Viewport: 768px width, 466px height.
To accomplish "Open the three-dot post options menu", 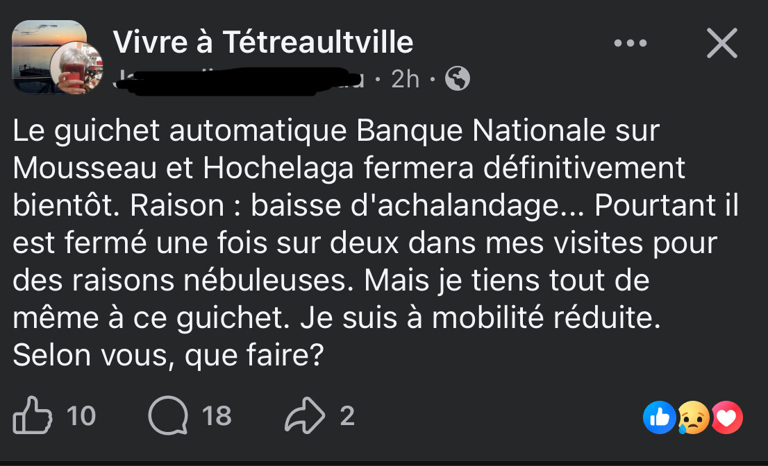I will pyautogui.click(x=631, y=44).
